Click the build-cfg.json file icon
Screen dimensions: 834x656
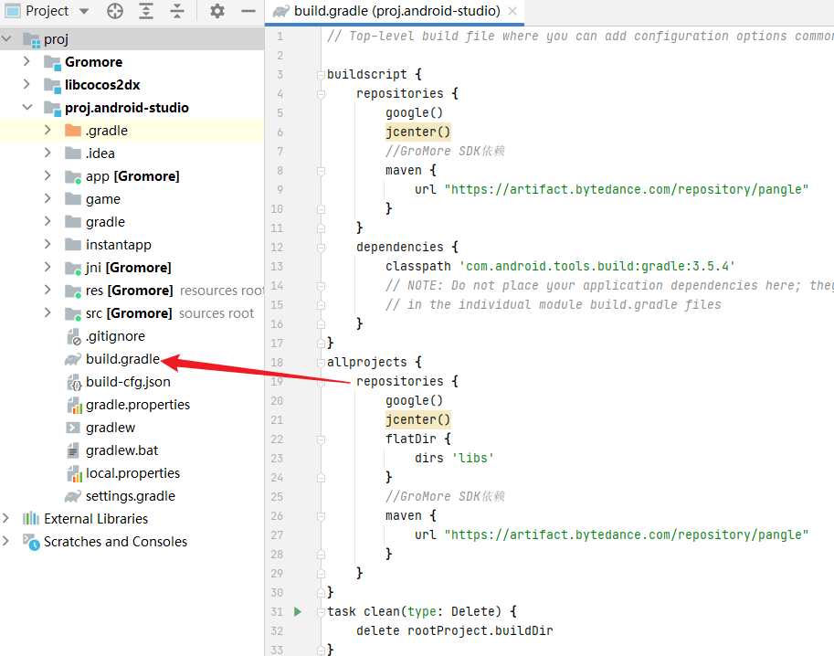pyautogui.click(x=73, y=383)
